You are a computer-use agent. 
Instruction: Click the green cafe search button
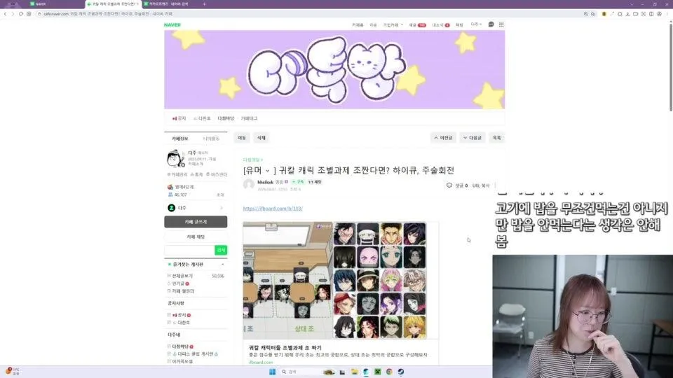[221, 250]
